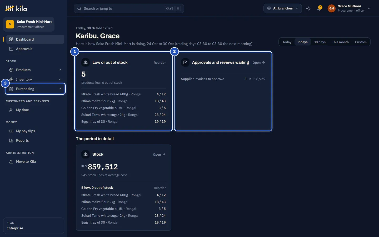Click Reorder link in Stock card
The width and height of the screenshot is (379, 237).
tap(160, 188)
